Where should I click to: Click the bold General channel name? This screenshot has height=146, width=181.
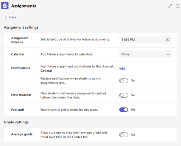click(x=46, y=71)
